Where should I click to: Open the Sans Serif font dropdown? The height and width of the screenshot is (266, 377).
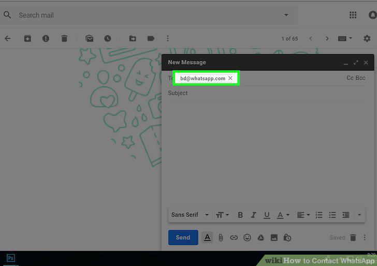(190, 215)
